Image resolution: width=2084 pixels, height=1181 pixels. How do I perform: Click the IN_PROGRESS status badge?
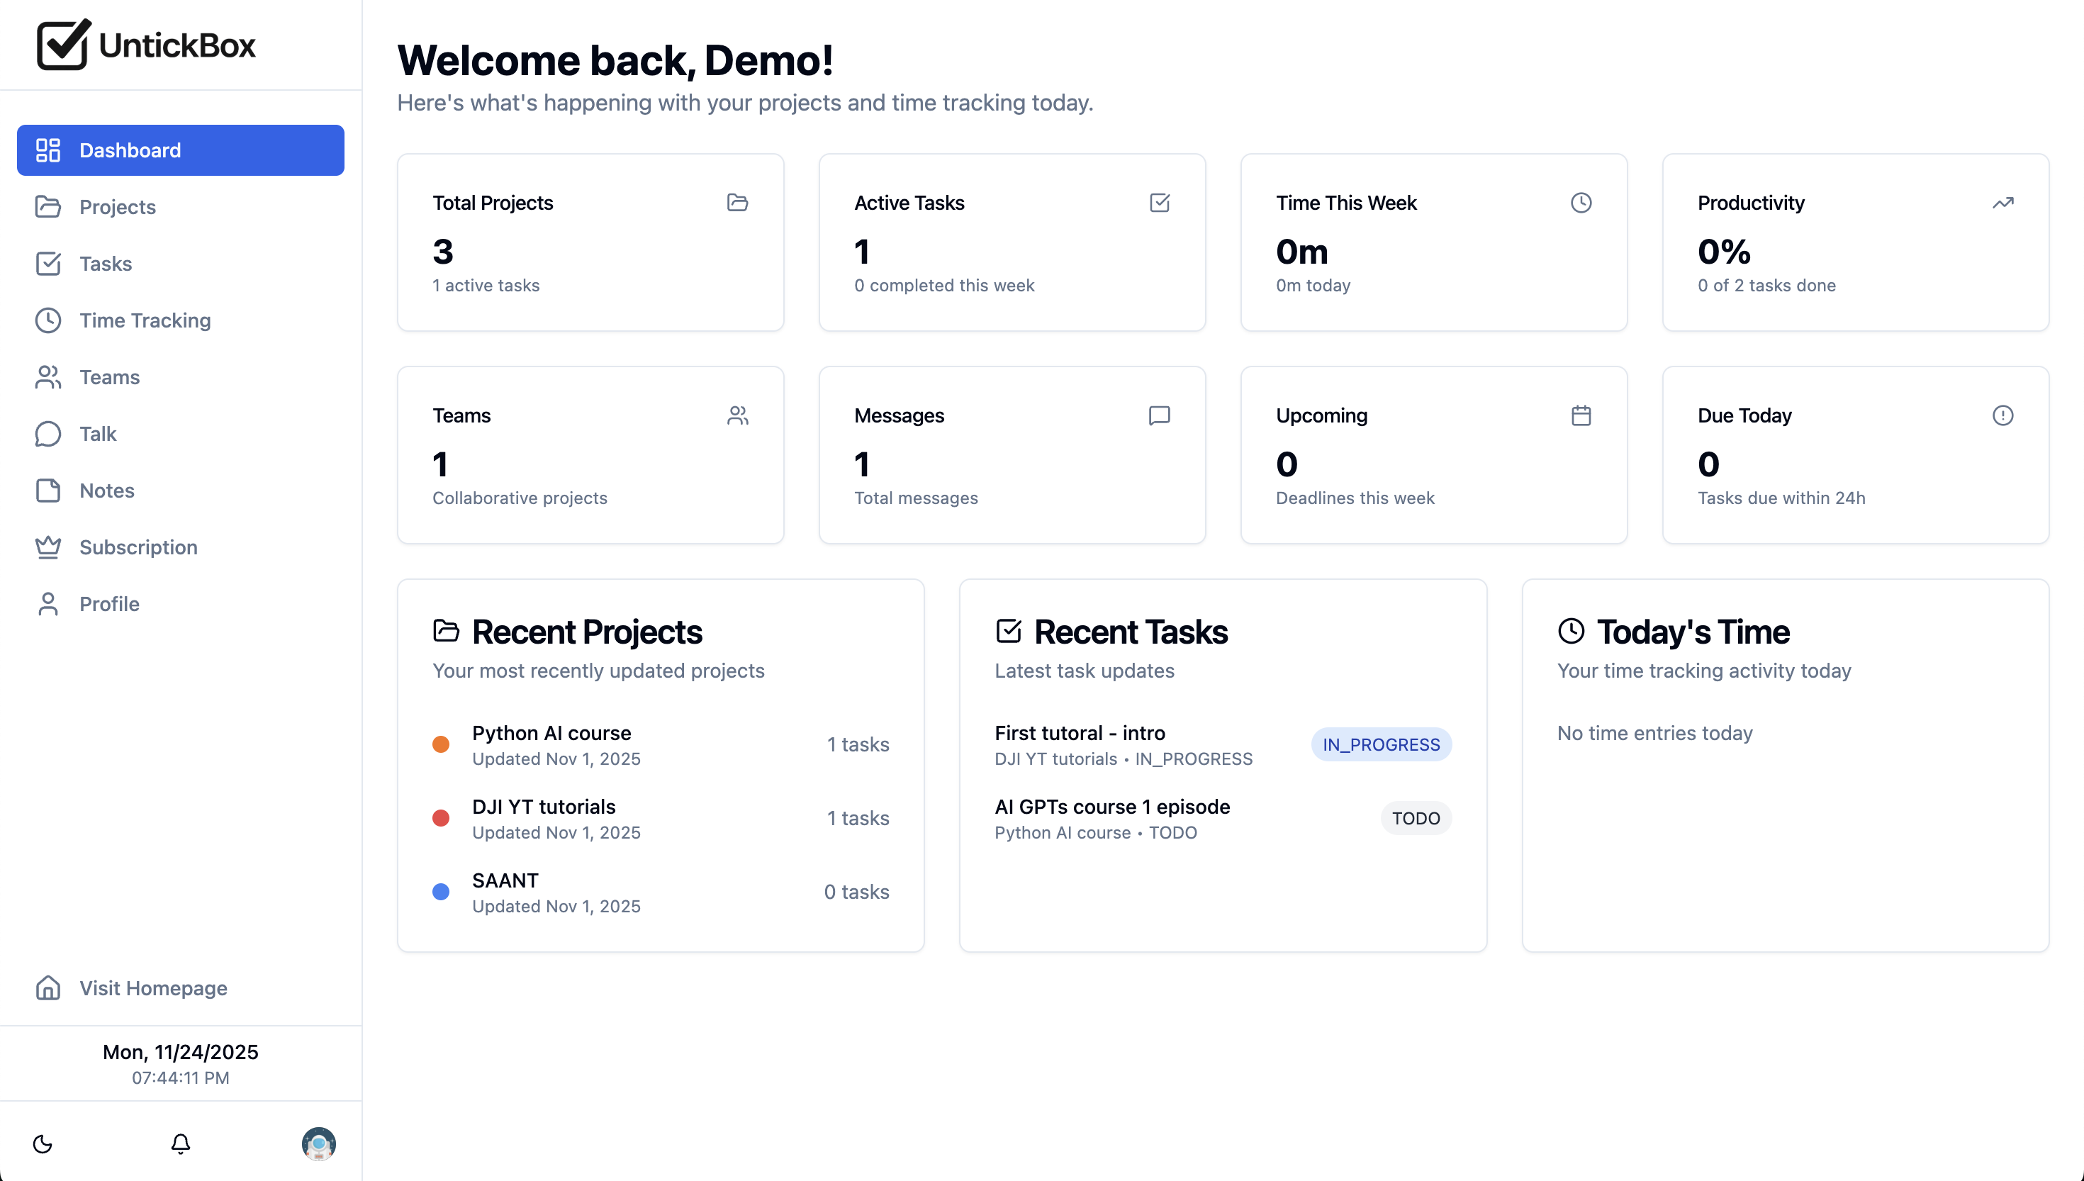coord(1381,744)
